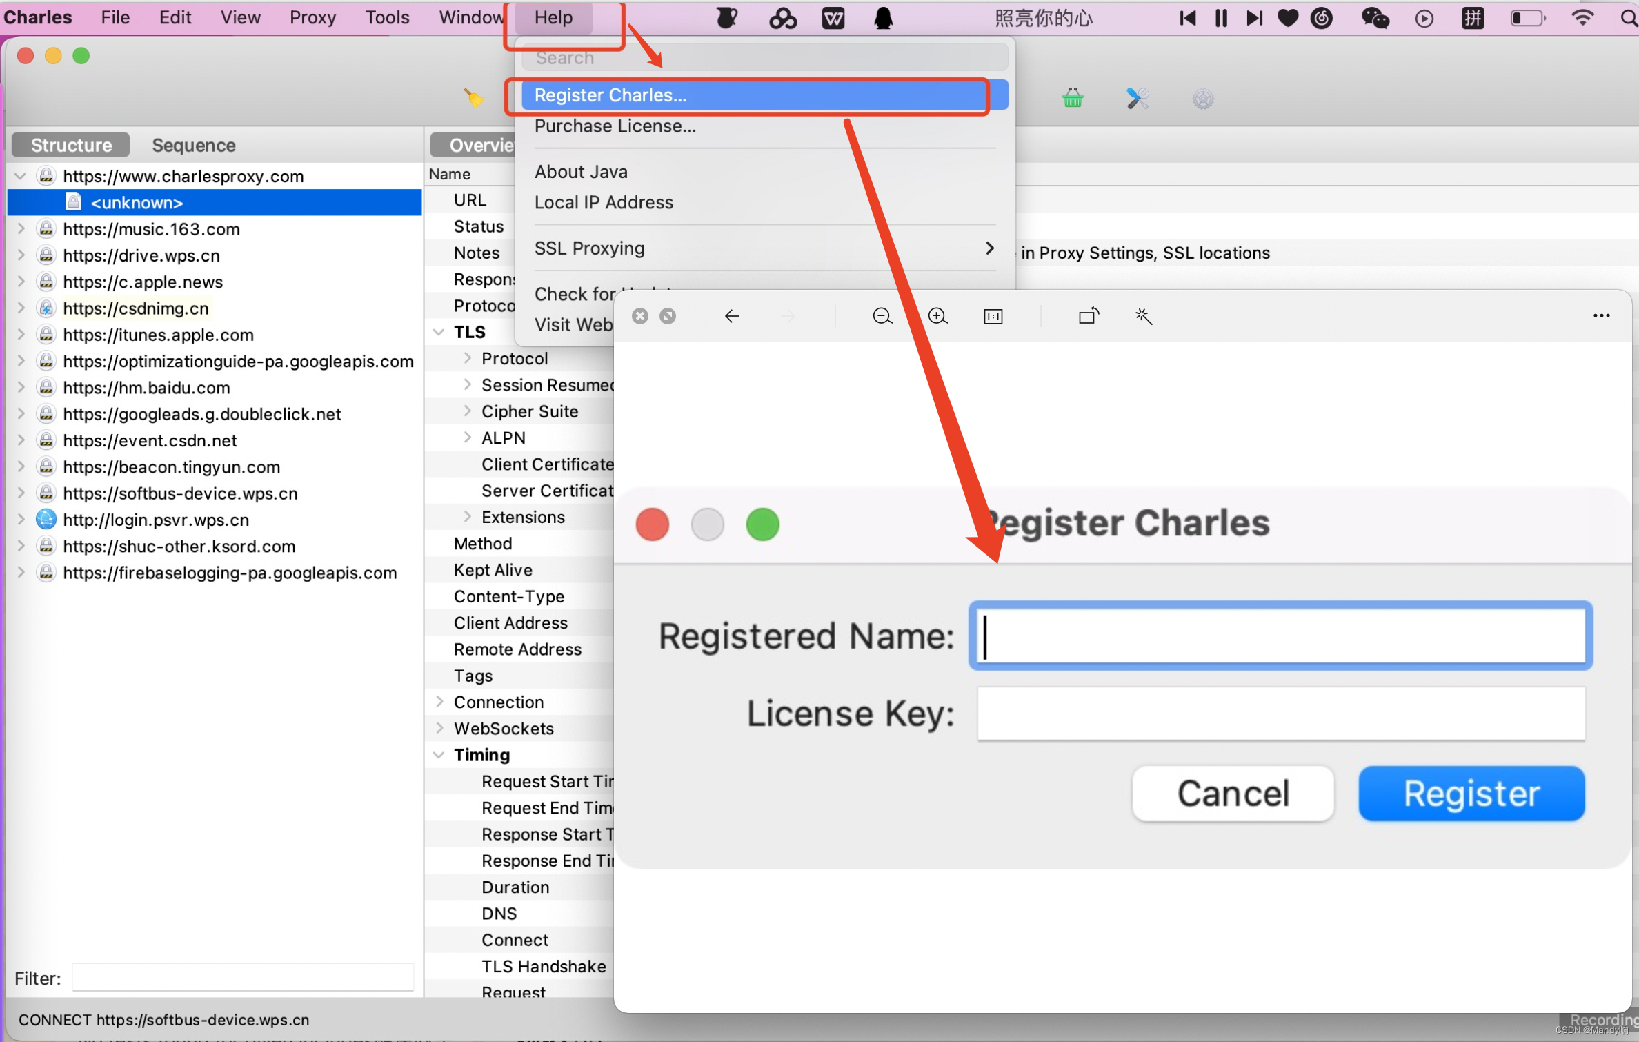Viewport: 1639px width, 1042px height.
Task: Click the WPS icon in menu bar
Action: point(833,18)
